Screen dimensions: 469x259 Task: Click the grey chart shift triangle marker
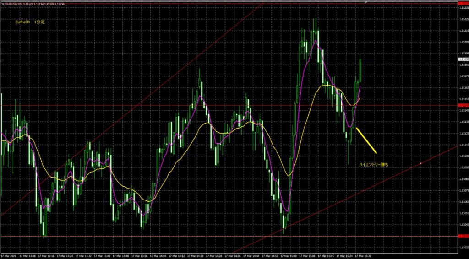366,2
